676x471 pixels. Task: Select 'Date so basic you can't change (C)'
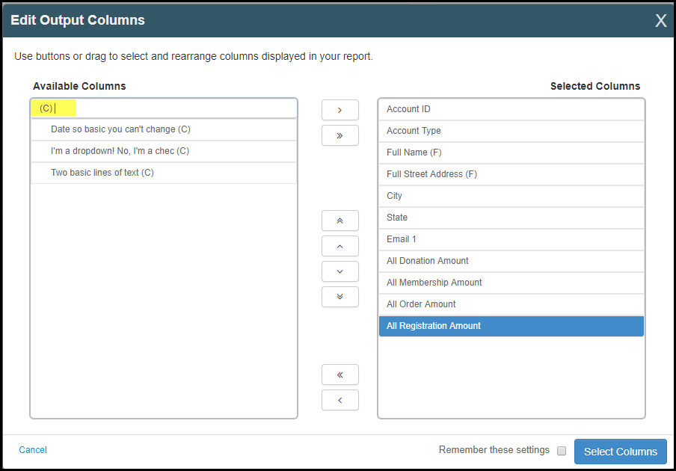(x=164, y=129)
